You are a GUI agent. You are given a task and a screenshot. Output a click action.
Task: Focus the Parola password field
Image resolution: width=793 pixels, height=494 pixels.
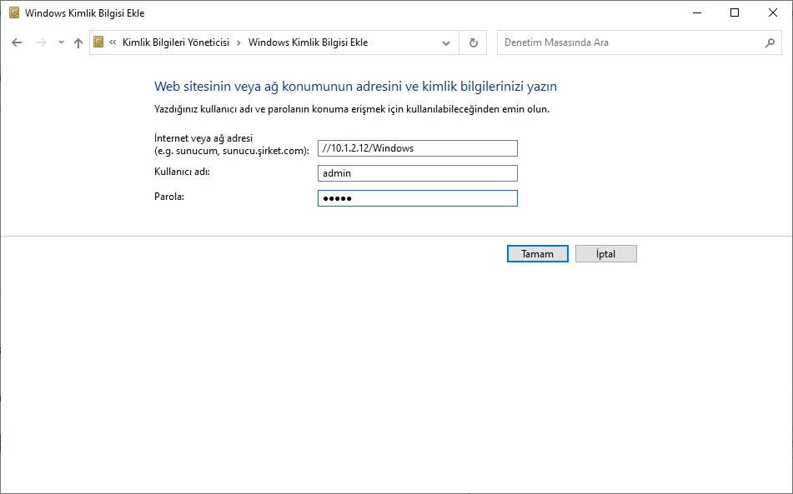(418, 198)
